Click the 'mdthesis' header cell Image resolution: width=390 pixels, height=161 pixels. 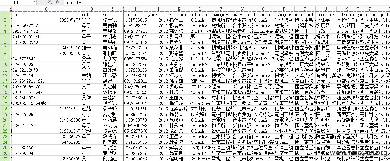point(346,14)
